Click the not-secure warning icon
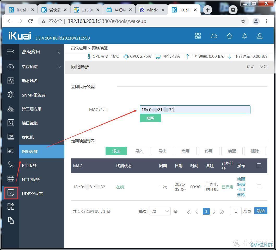 43,21
